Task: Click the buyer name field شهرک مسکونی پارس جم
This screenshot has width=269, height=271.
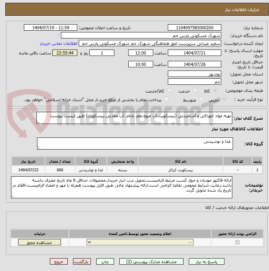Action: coord(141,36)
